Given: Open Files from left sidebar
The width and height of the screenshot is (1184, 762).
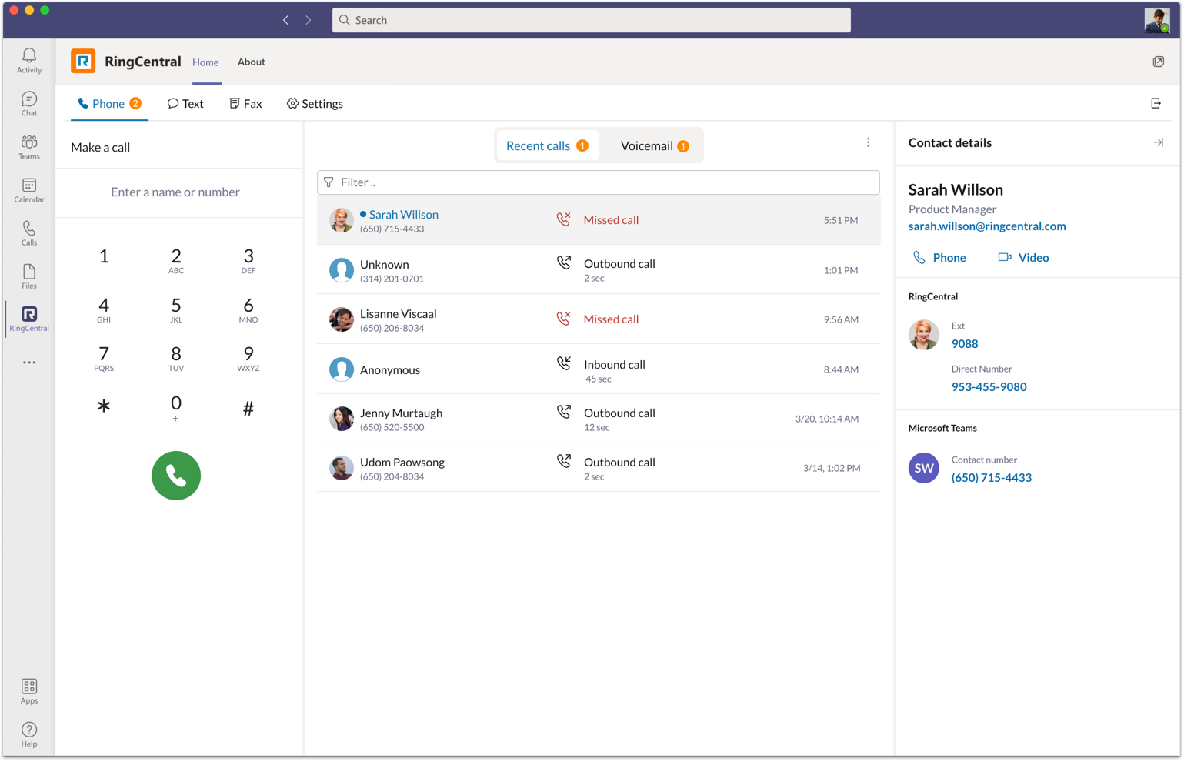Looking at the screenshot, I should (x=29, y=276).
